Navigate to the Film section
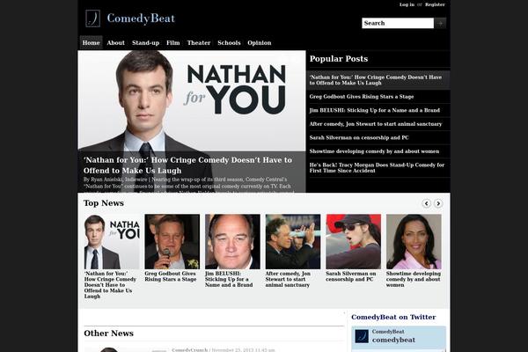 (173, 43)
